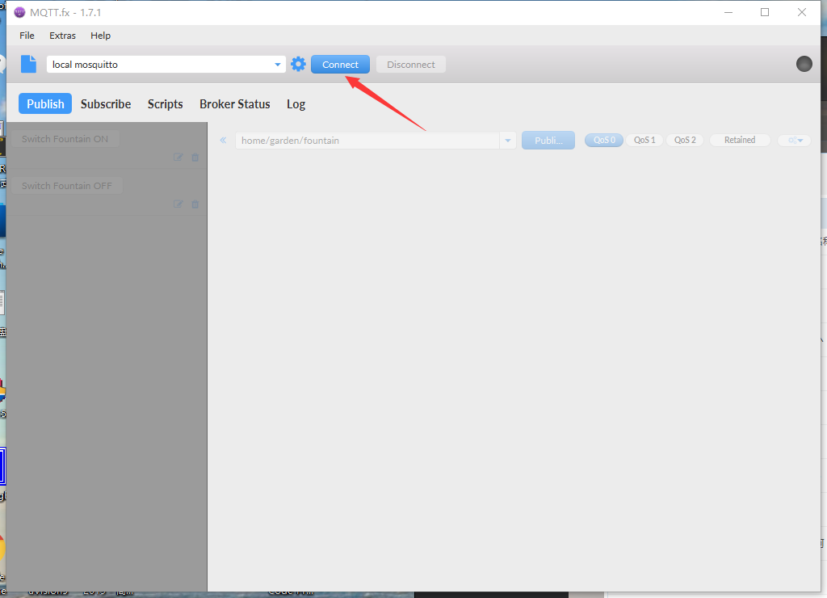Image resolution: width=827 pixels, height=598 pixels.
Task: Open the publish options dropdown at far right
Action: coord(795,141)
